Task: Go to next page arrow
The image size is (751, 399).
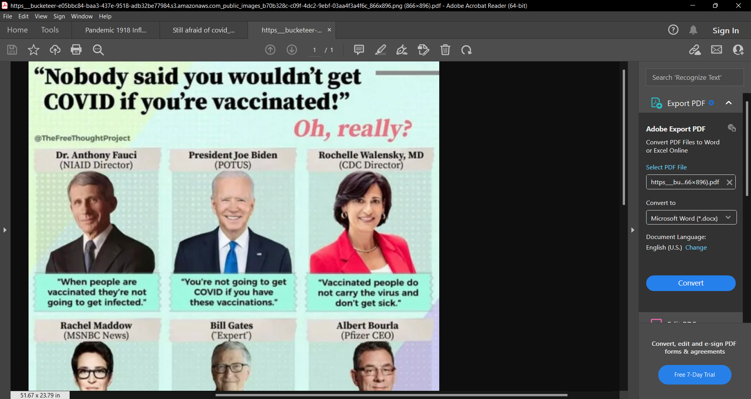Action: [292, 50]
